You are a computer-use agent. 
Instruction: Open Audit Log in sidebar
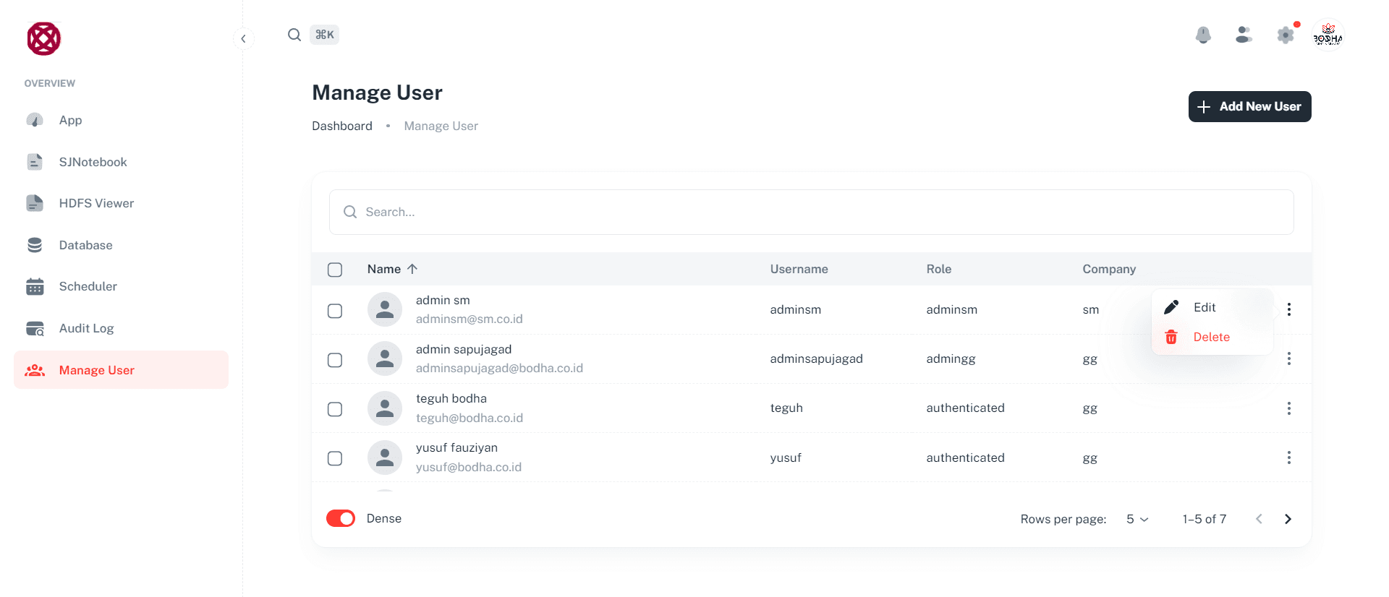121,328
